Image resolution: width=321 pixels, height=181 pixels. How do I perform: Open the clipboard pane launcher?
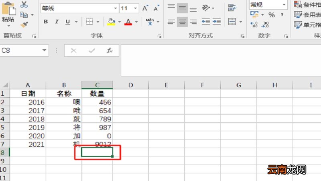tap(34, 36)
